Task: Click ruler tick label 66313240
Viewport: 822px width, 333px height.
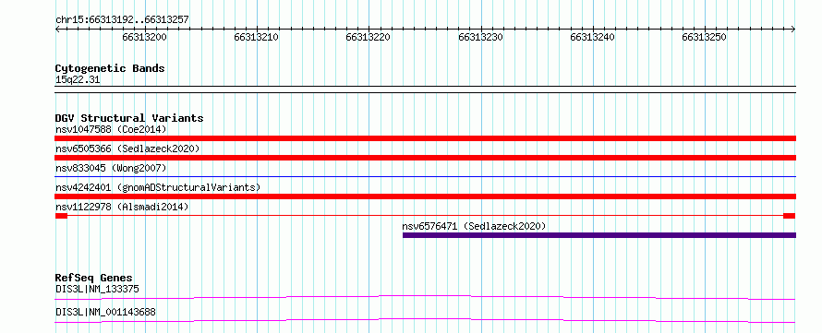Action: (592, 38)
